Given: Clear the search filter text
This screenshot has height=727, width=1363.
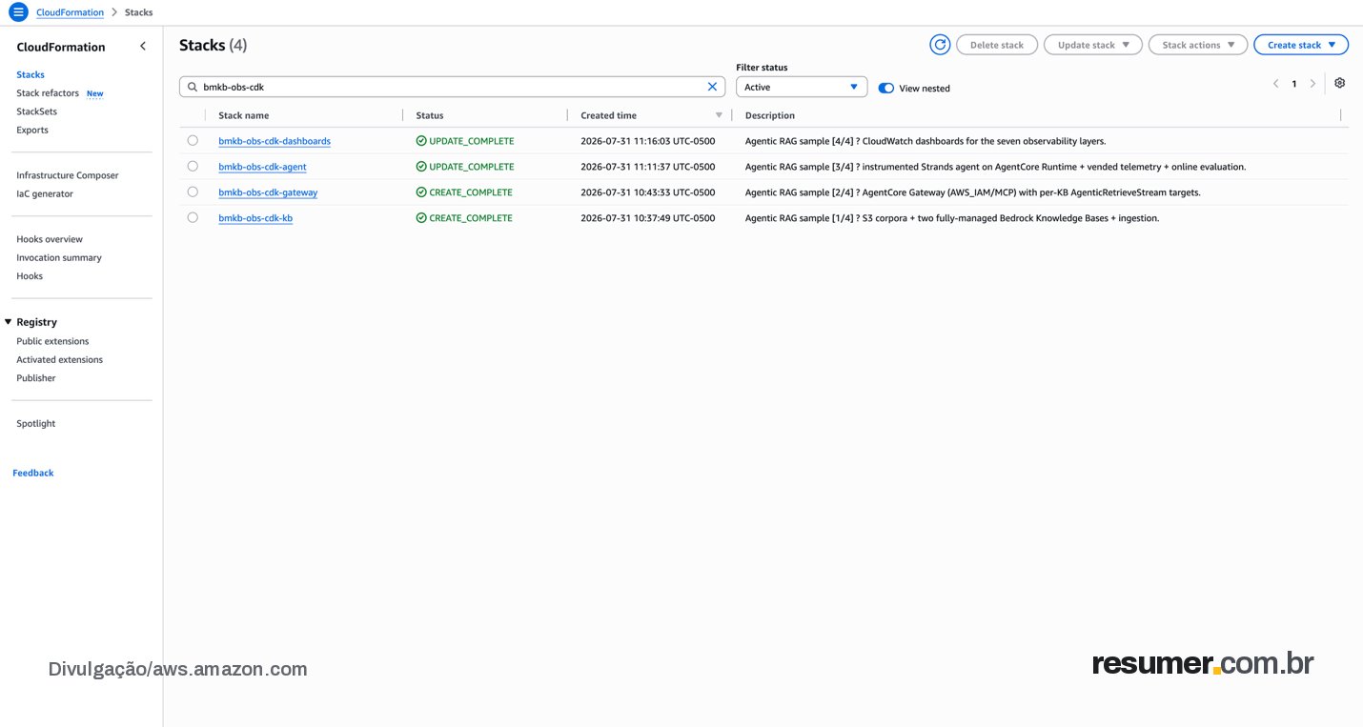Looking at the screenshot, I should coord(712,87).
